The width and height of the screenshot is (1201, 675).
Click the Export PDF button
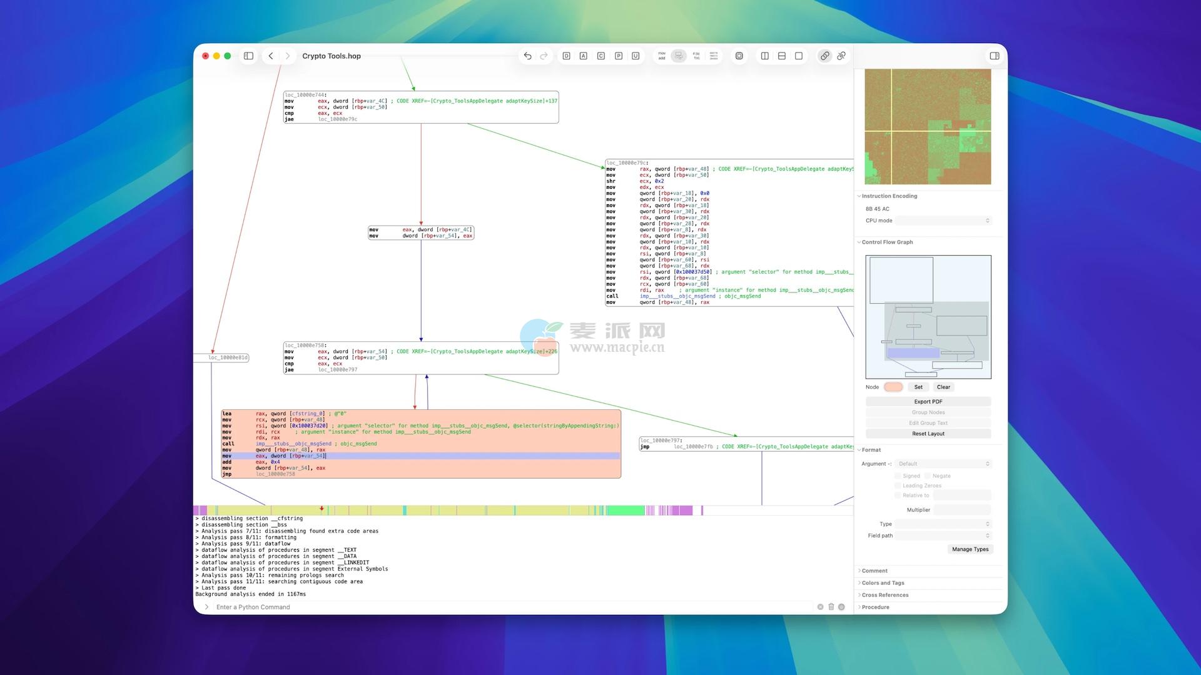pos(928,402)
